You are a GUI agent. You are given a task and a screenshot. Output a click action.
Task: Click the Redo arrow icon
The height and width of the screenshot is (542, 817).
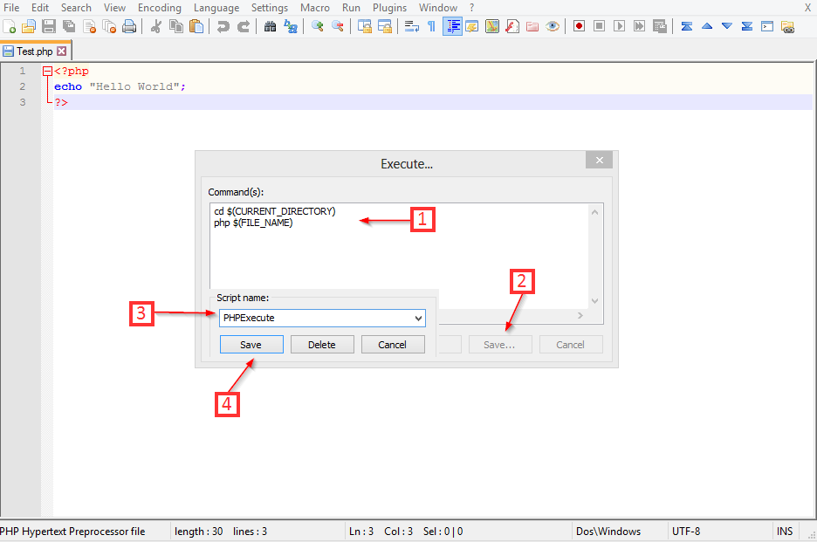click(x=244, y=26)
